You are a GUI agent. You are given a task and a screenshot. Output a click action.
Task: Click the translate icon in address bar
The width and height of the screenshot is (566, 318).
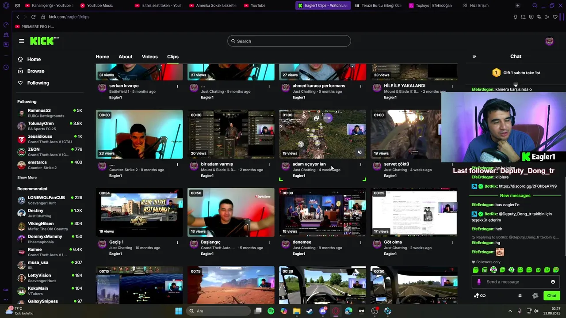click(x=539, y=17)
